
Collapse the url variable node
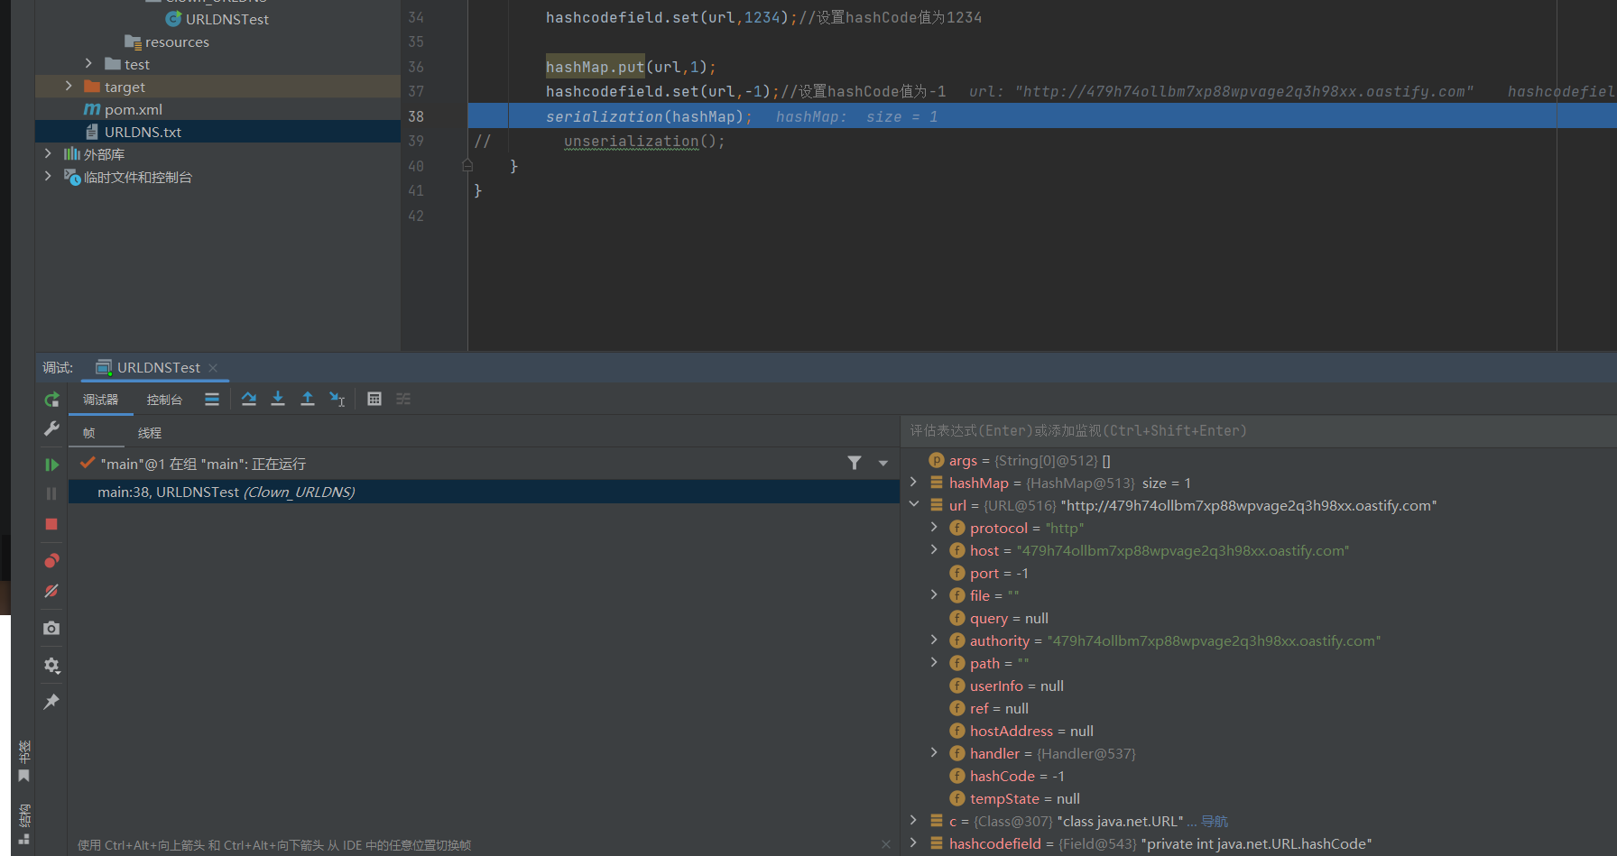point(914,505)
